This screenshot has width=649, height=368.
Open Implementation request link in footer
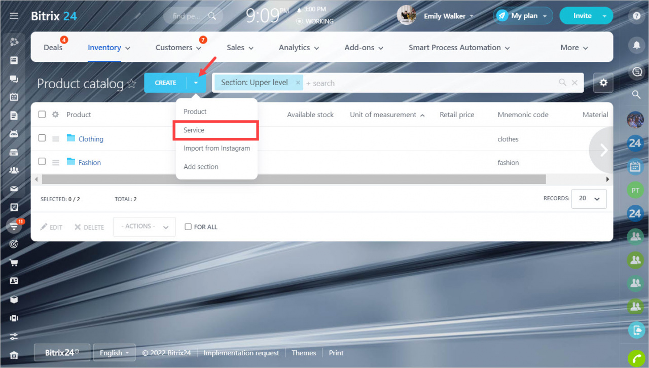pyautogui.click(x=241, y=353)
